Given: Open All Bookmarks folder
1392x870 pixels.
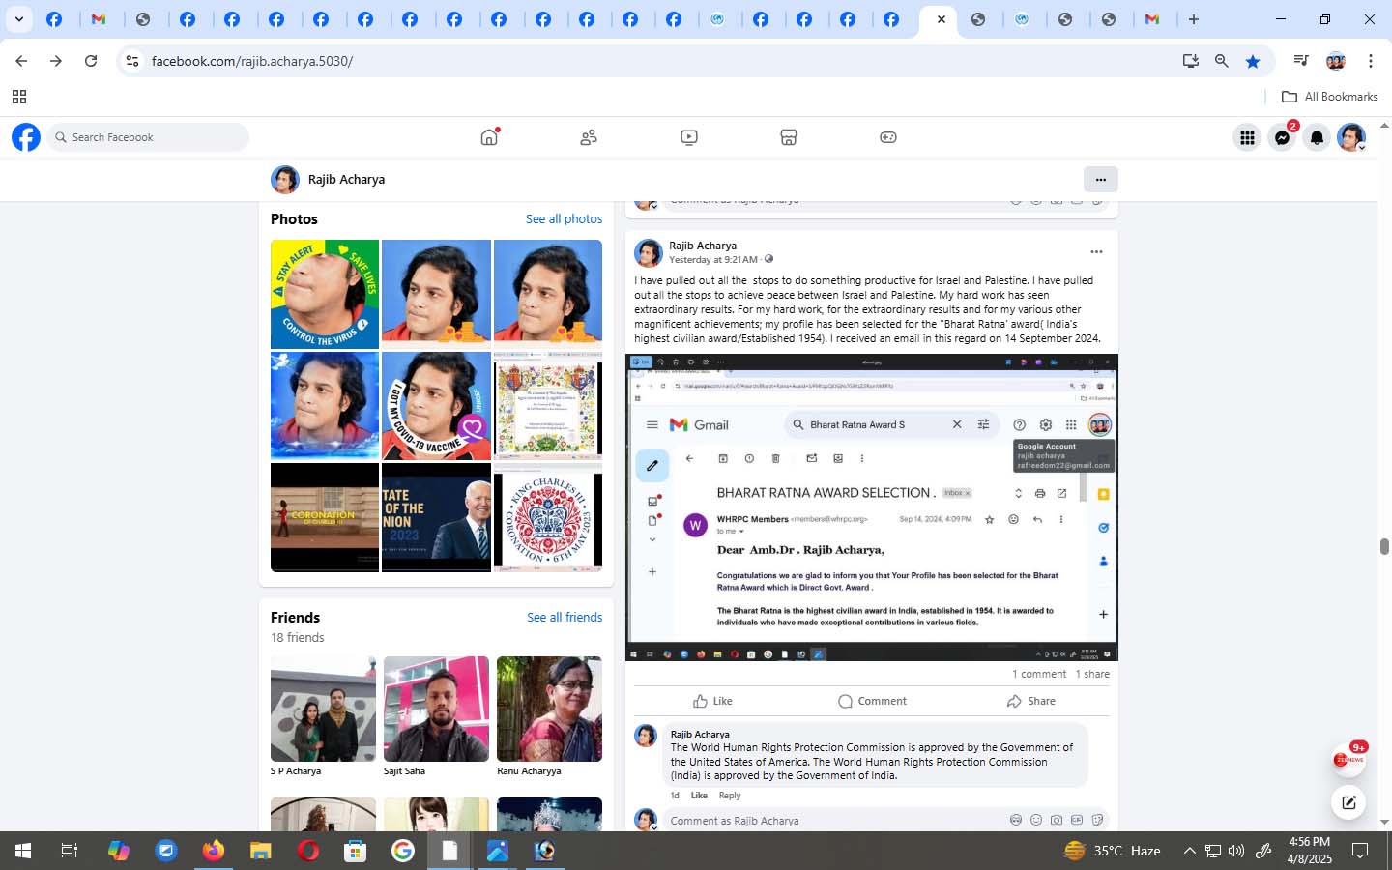Looking at the screenshot, I should tap(1329, 97).
